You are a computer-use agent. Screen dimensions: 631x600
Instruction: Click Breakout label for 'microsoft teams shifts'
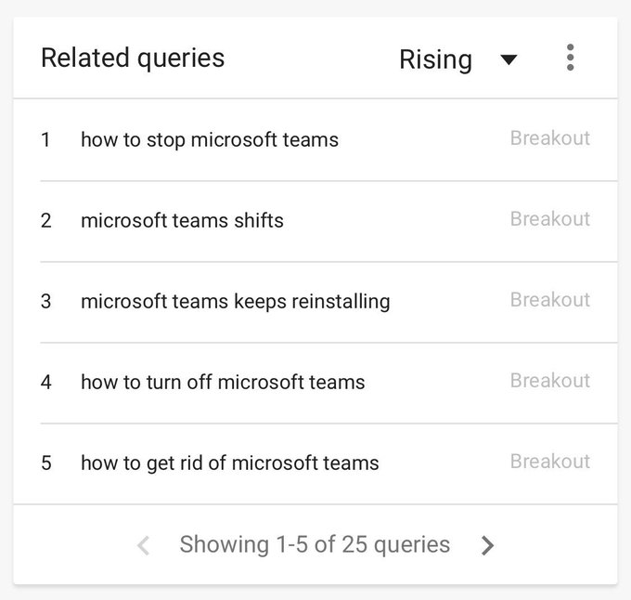[550, 219]
